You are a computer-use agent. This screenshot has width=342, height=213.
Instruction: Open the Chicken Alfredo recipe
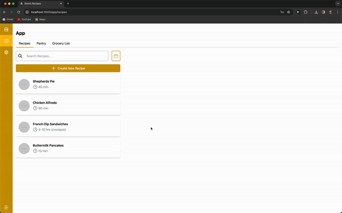click(68, 106)
